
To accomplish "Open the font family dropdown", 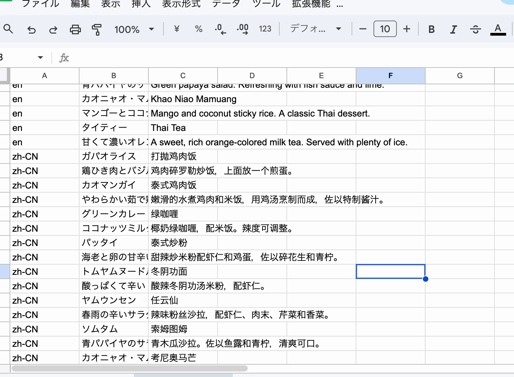I will pyautogui.click(x=316, y=29).
